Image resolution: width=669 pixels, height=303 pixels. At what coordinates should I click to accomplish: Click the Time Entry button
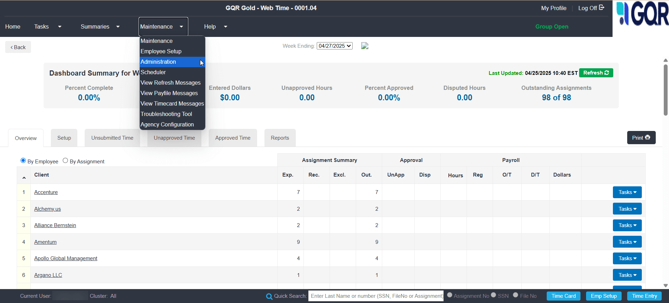tap(644, 296)
